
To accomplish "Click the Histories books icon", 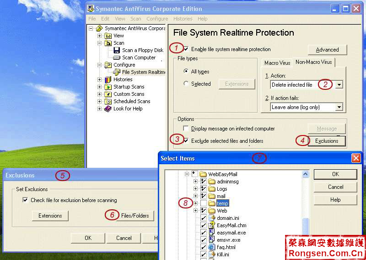I will [108, 79].
